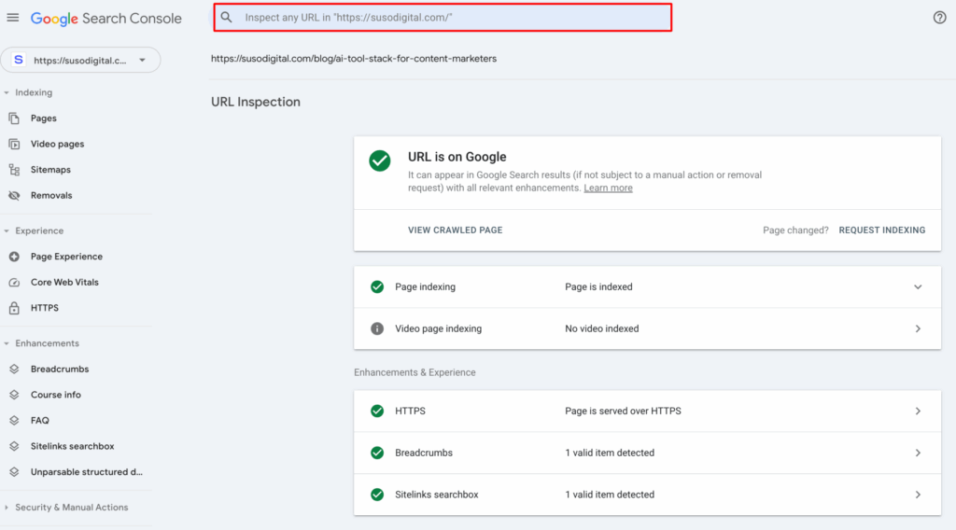Click the info icon next to Video page indexing
Screen dimensions: 956x530
[377, 329]
